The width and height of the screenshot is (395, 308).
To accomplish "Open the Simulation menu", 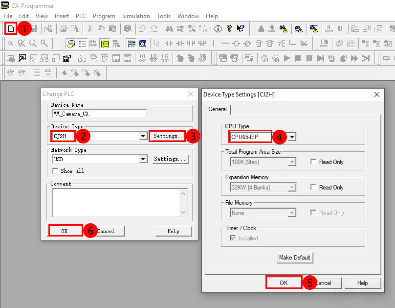I will click(x=136, y=16).
